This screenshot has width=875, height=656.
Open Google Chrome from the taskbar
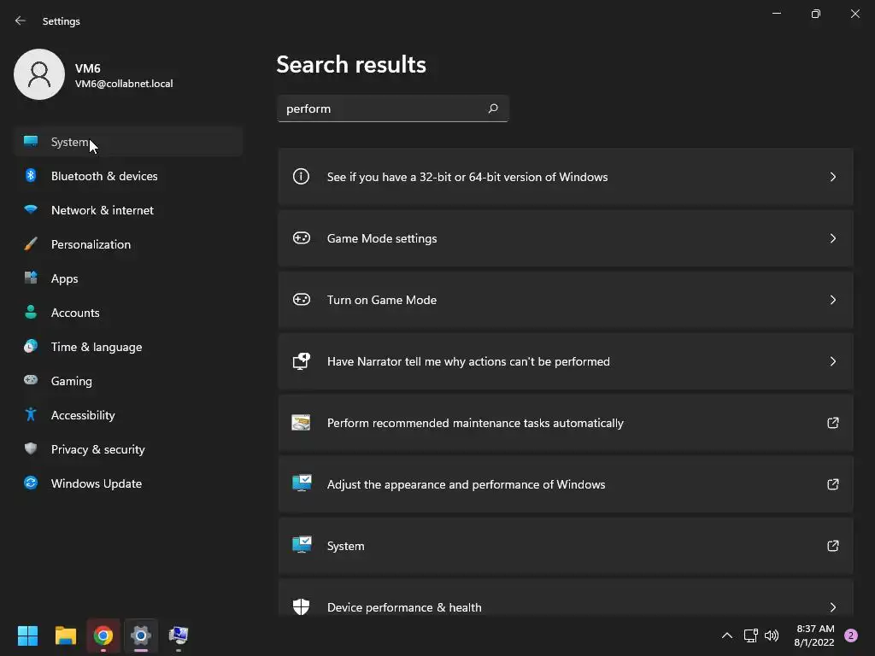point(103,635)
